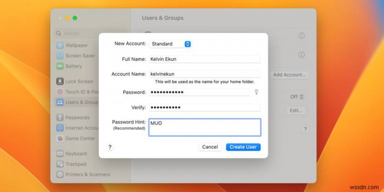Click the dialog help question mark button
The width and height of the screenshot is (384, 192).
point(110,147)
